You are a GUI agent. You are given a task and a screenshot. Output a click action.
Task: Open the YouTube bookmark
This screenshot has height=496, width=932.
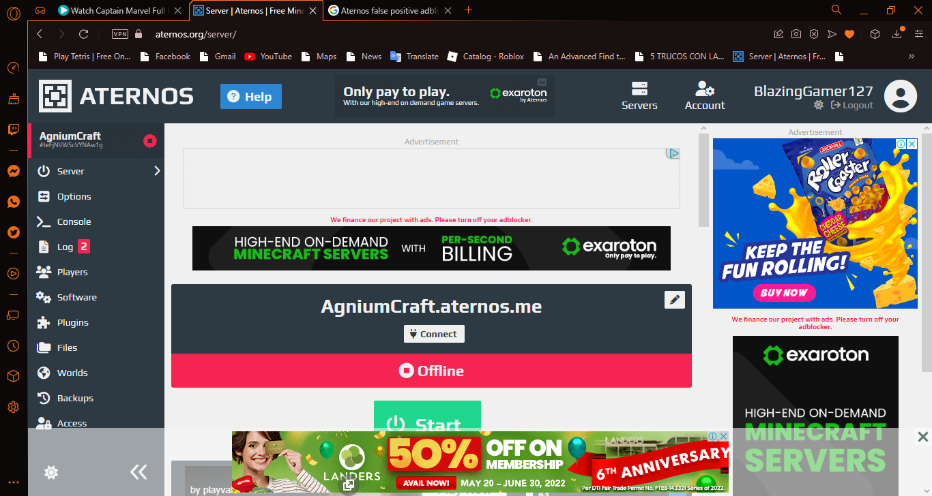[x=267, y=57]
